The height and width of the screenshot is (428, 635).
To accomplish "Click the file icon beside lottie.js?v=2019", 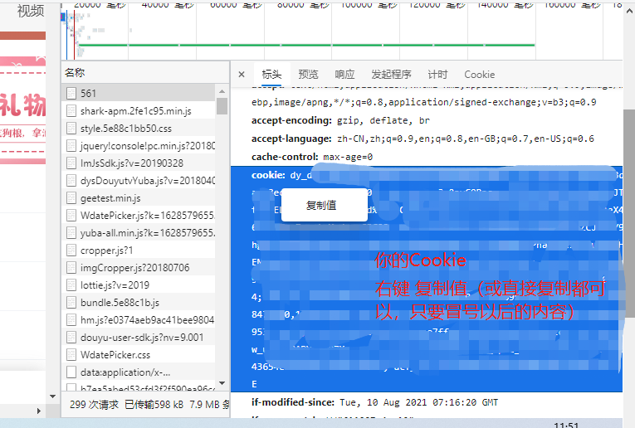I will [71, 285].
